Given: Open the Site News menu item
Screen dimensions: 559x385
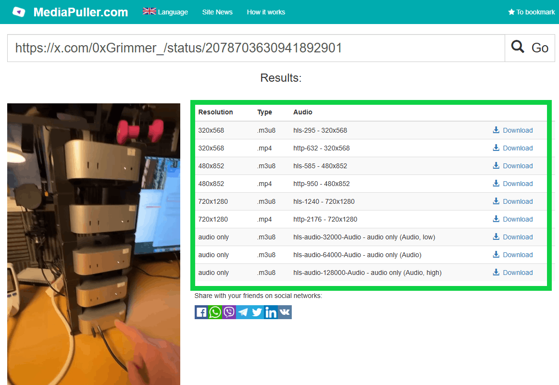Looking at the screenshot, I should click(x=217, y=12).
